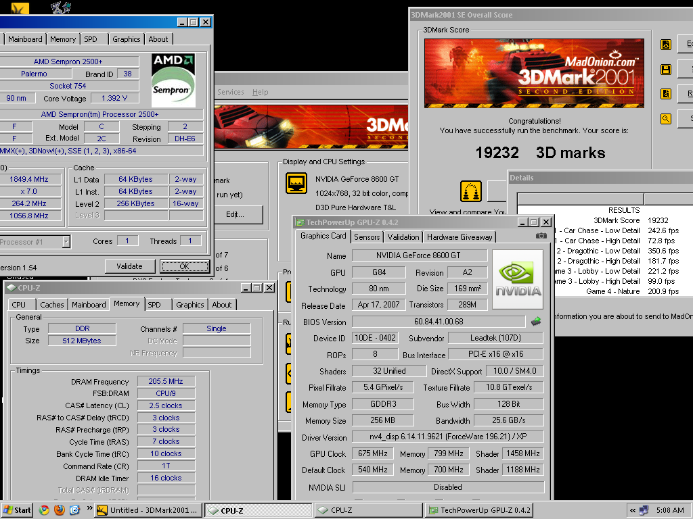Click NVIDIA SLI Disabled field

[448, 487]
